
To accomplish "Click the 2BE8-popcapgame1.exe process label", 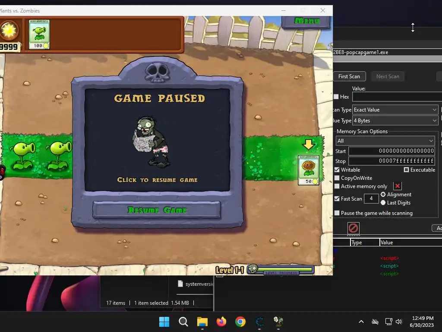I will pyautogui.click(x=360, y=52).
